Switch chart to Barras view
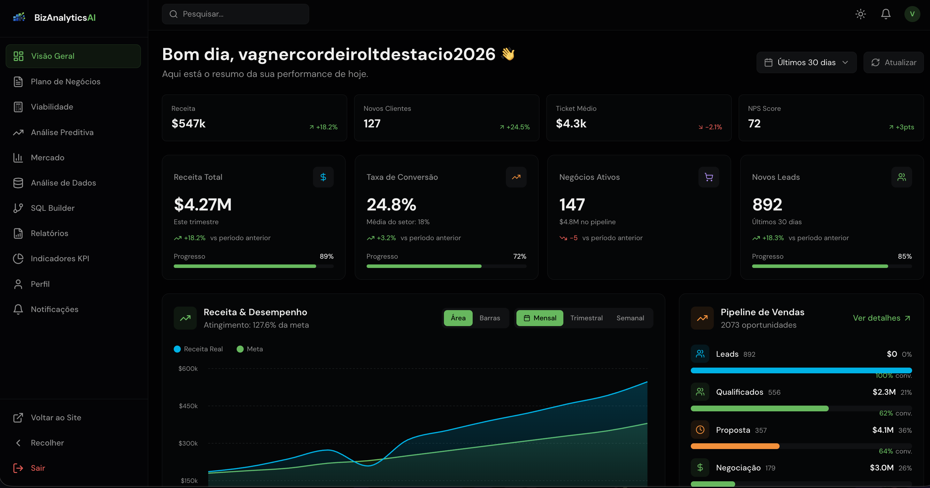The image size is (930, 488). click(490, 318)
